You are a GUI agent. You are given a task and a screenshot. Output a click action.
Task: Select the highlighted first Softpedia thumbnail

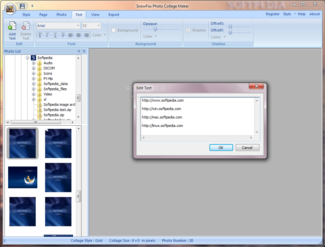tap(23, 143)
